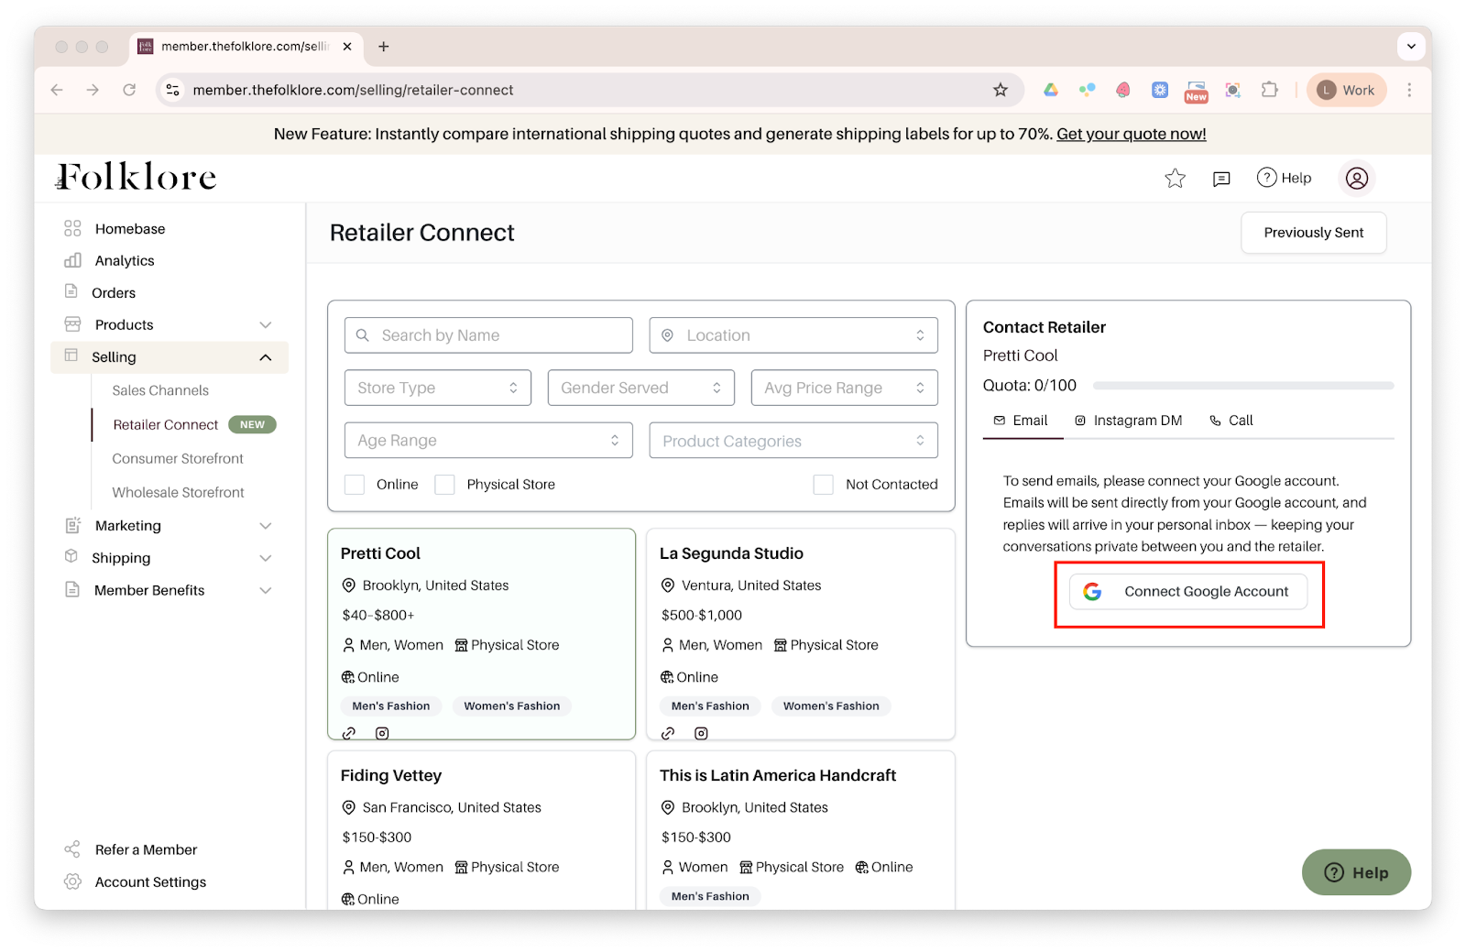
Task: Click La Segunda Studio's website link icon
Action: coord(668,733)
